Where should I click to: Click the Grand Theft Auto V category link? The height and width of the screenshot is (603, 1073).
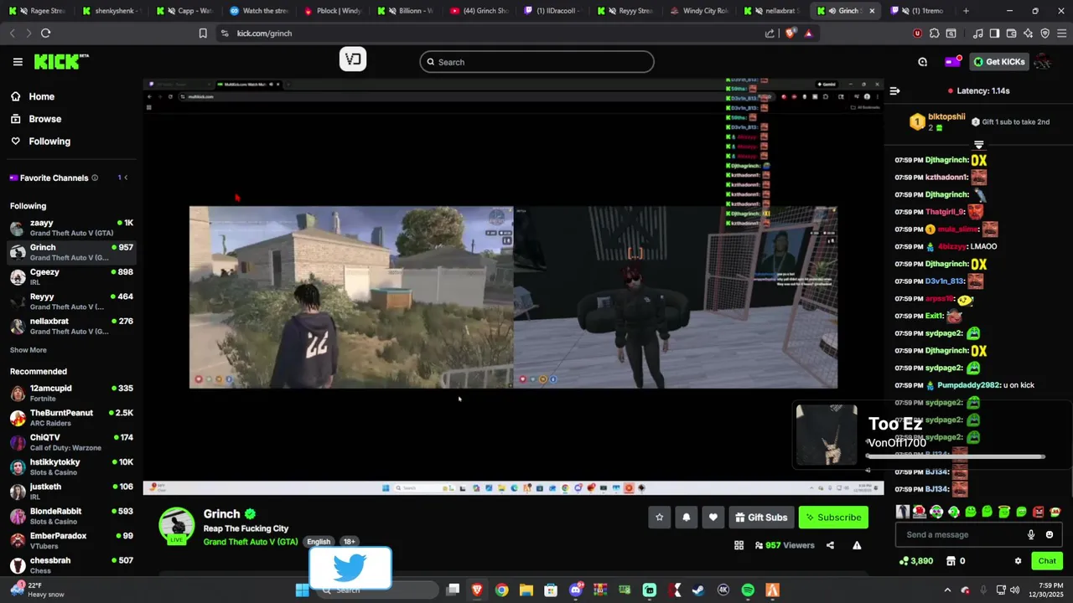point(251,542)
